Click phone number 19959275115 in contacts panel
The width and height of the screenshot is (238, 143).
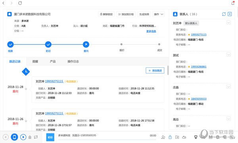(x=199, y=34)
